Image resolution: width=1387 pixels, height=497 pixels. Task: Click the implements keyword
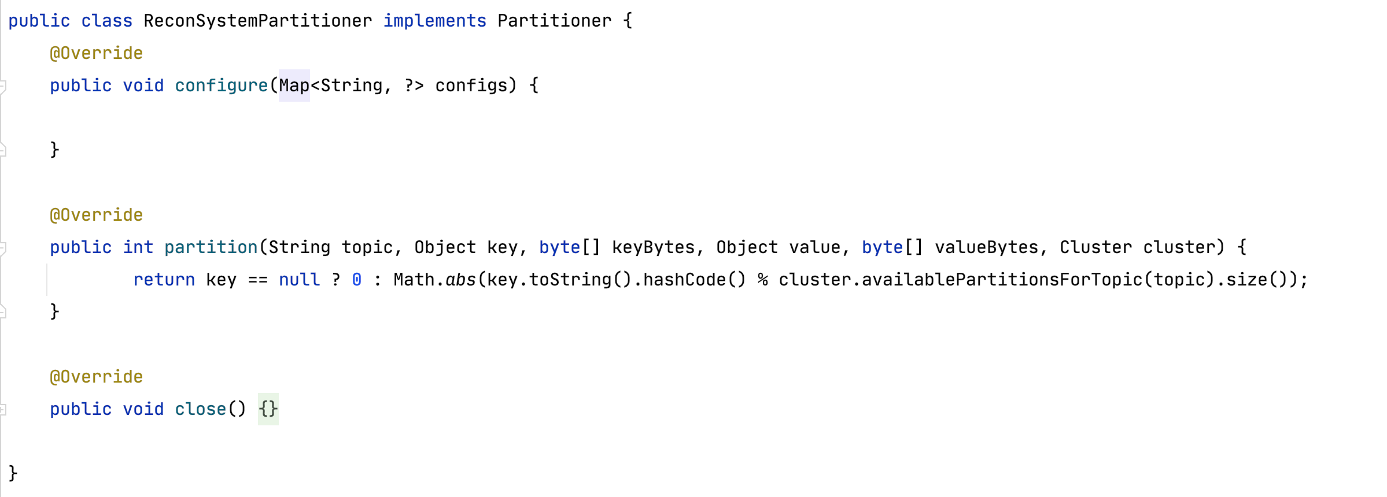[435, 21]
